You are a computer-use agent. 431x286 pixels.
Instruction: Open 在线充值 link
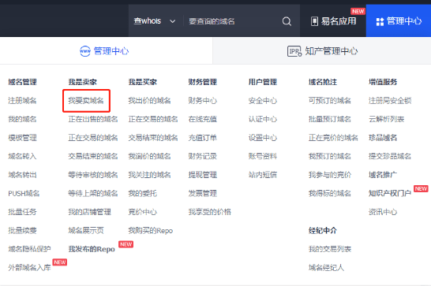203,119
